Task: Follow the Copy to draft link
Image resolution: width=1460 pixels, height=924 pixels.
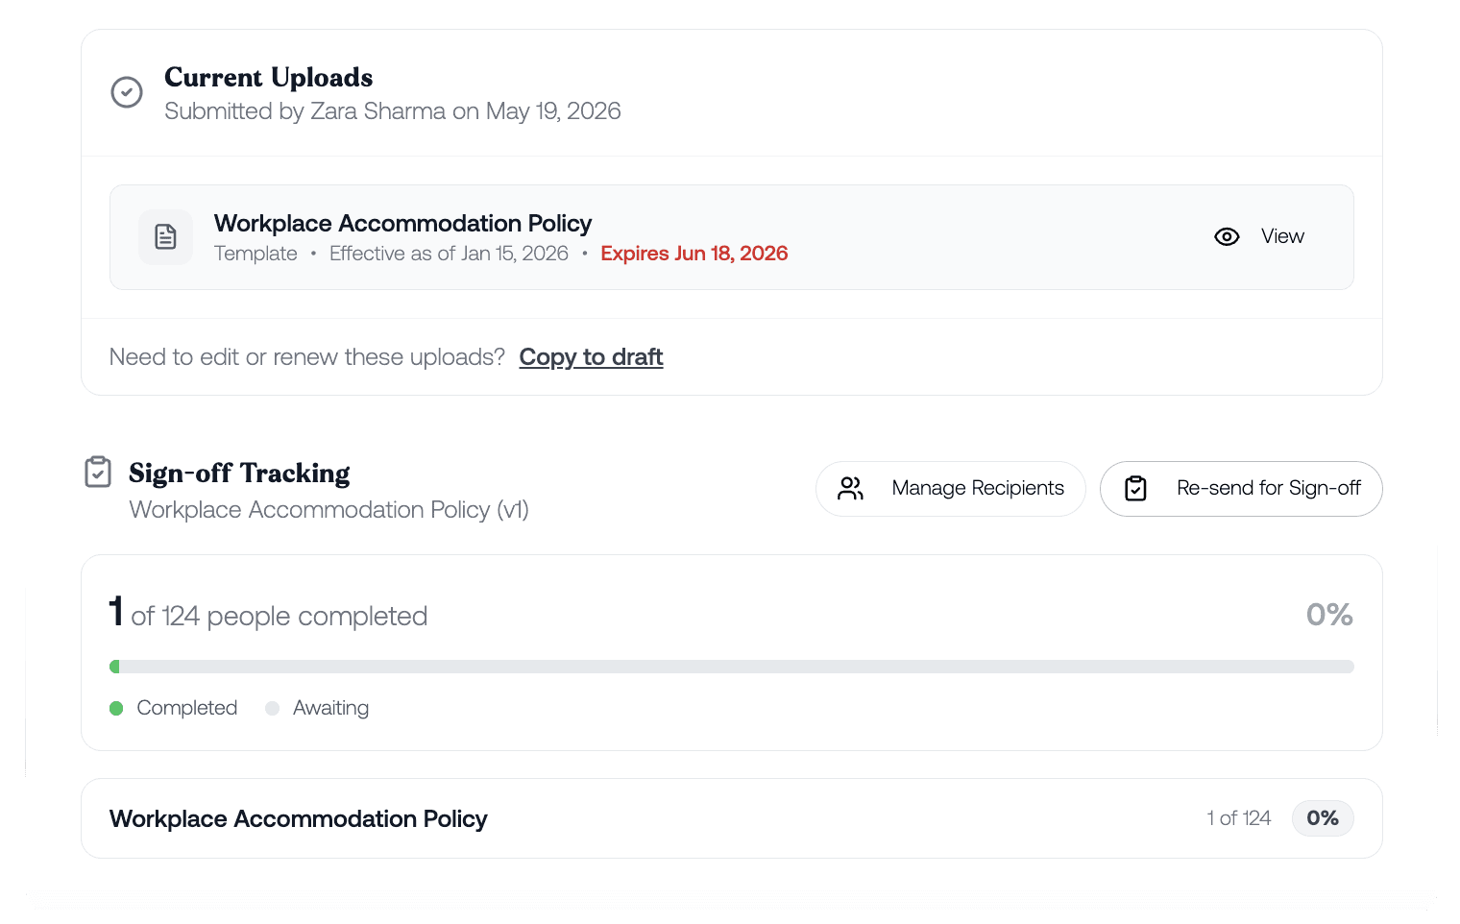Action: coord(591,357)
